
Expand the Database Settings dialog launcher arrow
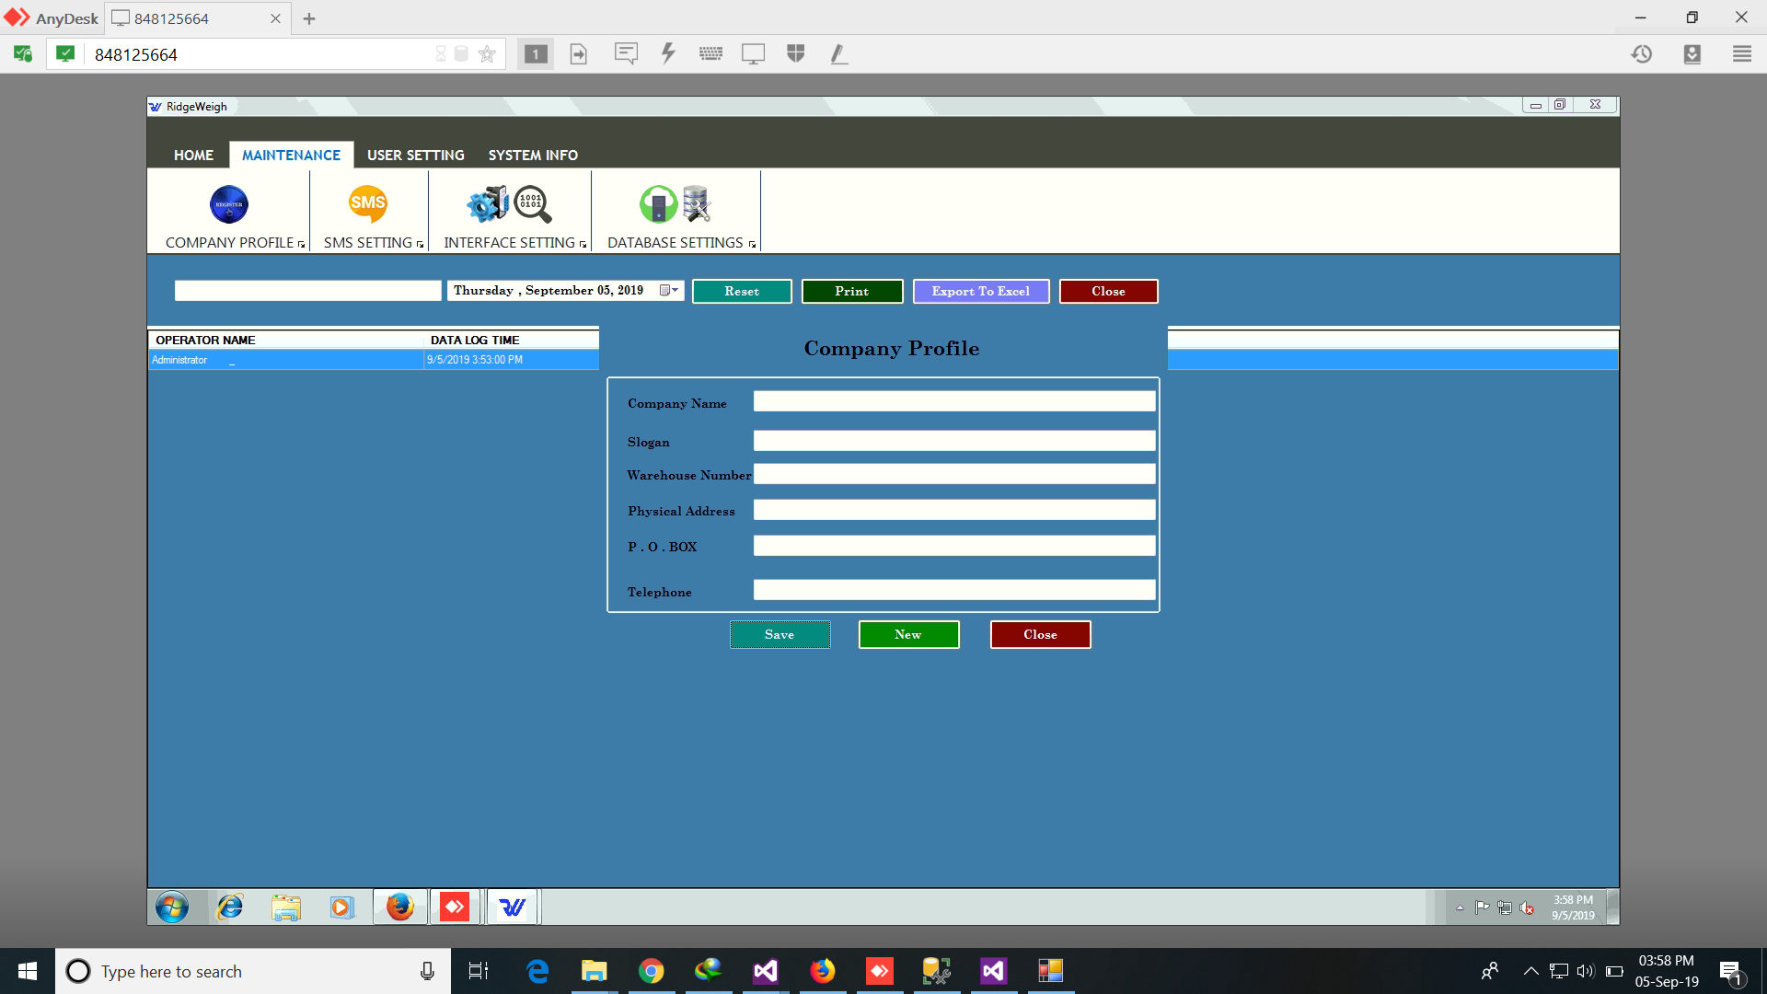coord(753,245)
